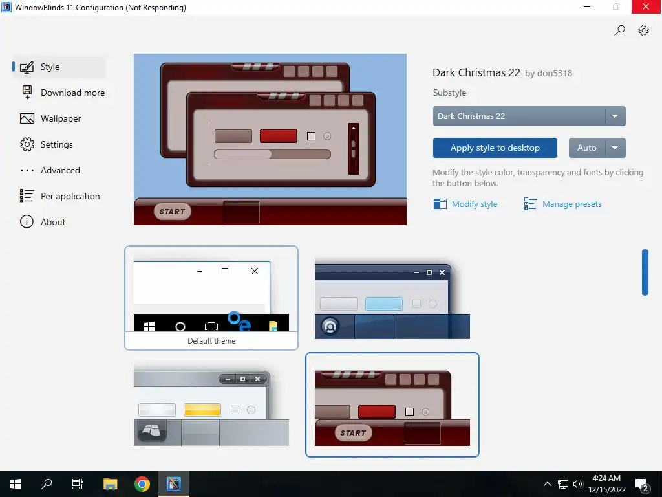Click the Substyle dropdown arrow
662x497 pixels.
point(615,116)
